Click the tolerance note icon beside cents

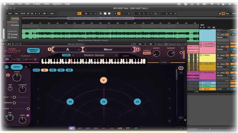[x=26, y=60]
